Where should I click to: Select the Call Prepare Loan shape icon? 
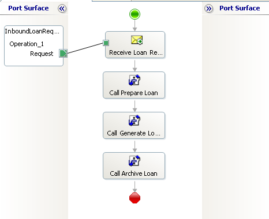[x=134, y=80]
